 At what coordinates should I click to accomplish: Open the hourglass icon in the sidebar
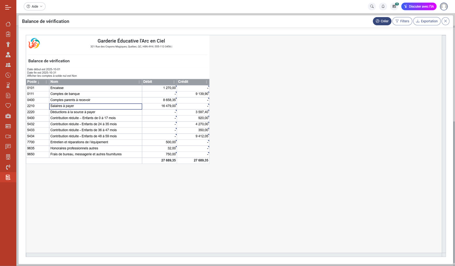(8, 85)
